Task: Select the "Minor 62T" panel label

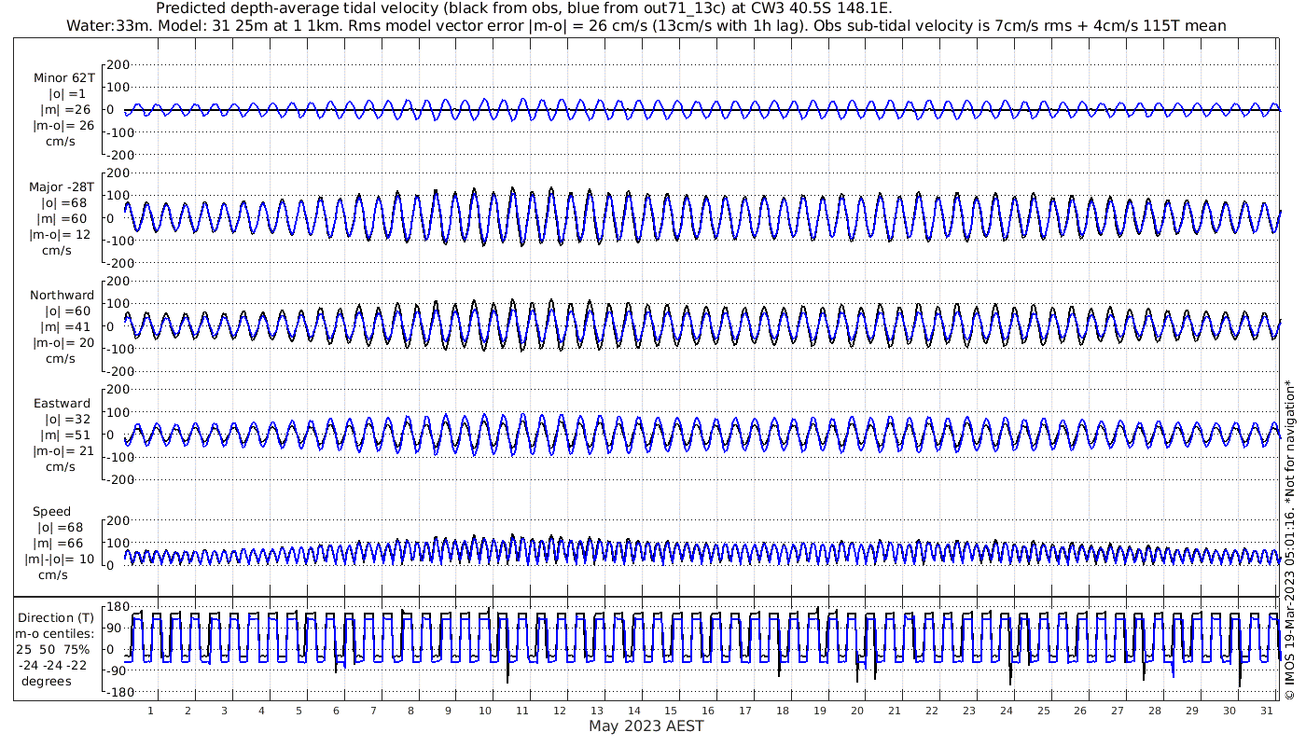Action: [63, 78]
